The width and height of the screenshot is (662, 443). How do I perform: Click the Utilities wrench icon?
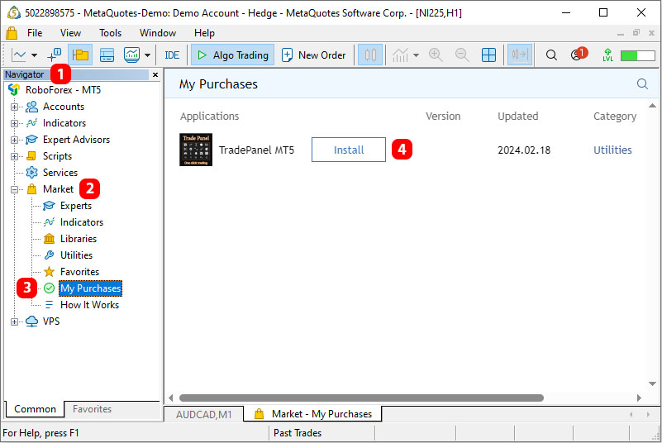tap(49, 255)
